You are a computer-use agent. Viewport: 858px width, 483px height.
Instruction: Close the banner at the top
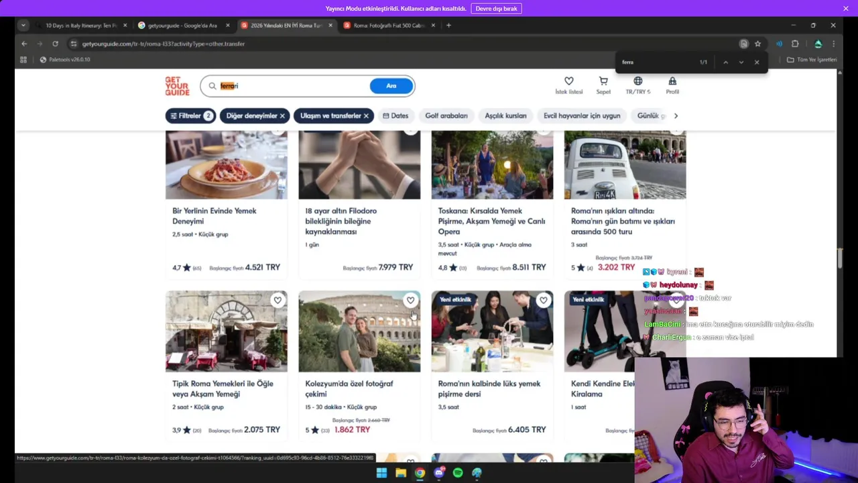click(846, 8)
